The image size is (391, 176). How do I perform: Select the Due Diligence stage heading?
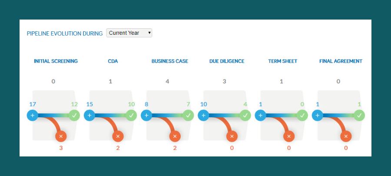pyautogui.click(x=227, y=61)
